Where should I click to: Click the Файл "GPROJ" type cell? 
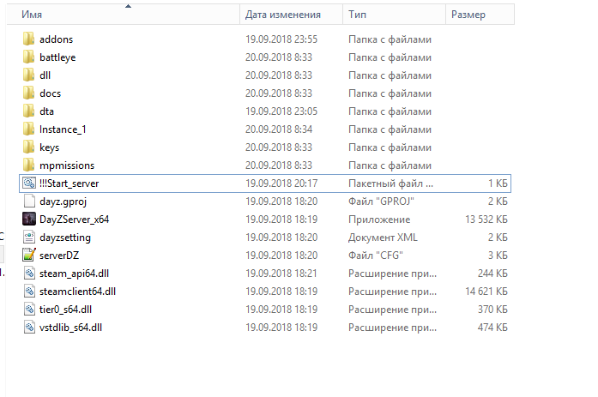(x=381, y=202)
